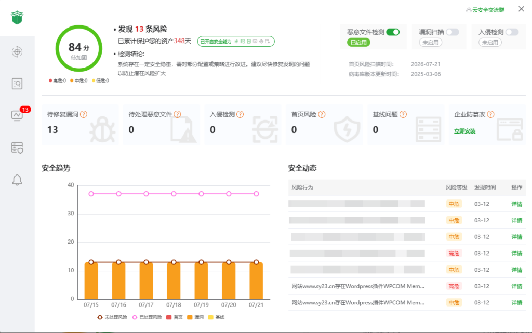Toggle 基线 series in chart legend
The image size is (532, 333).
pos(216,317)
